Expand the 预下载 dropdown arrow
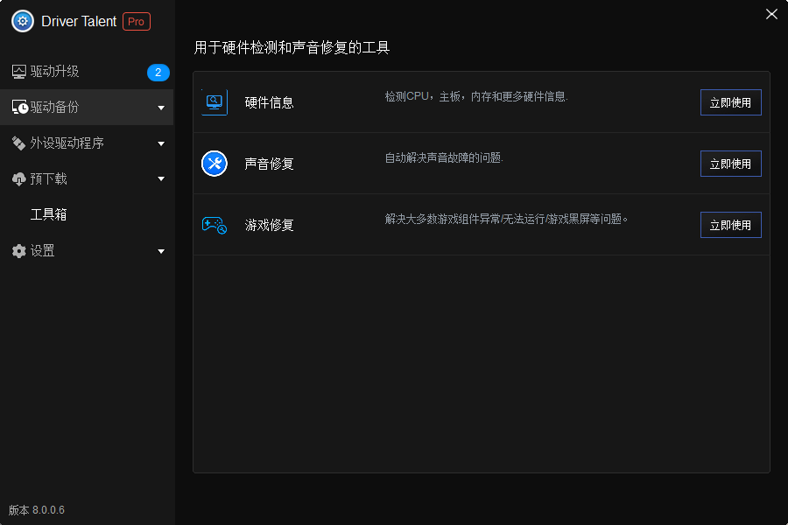 [x=161, y=179]
